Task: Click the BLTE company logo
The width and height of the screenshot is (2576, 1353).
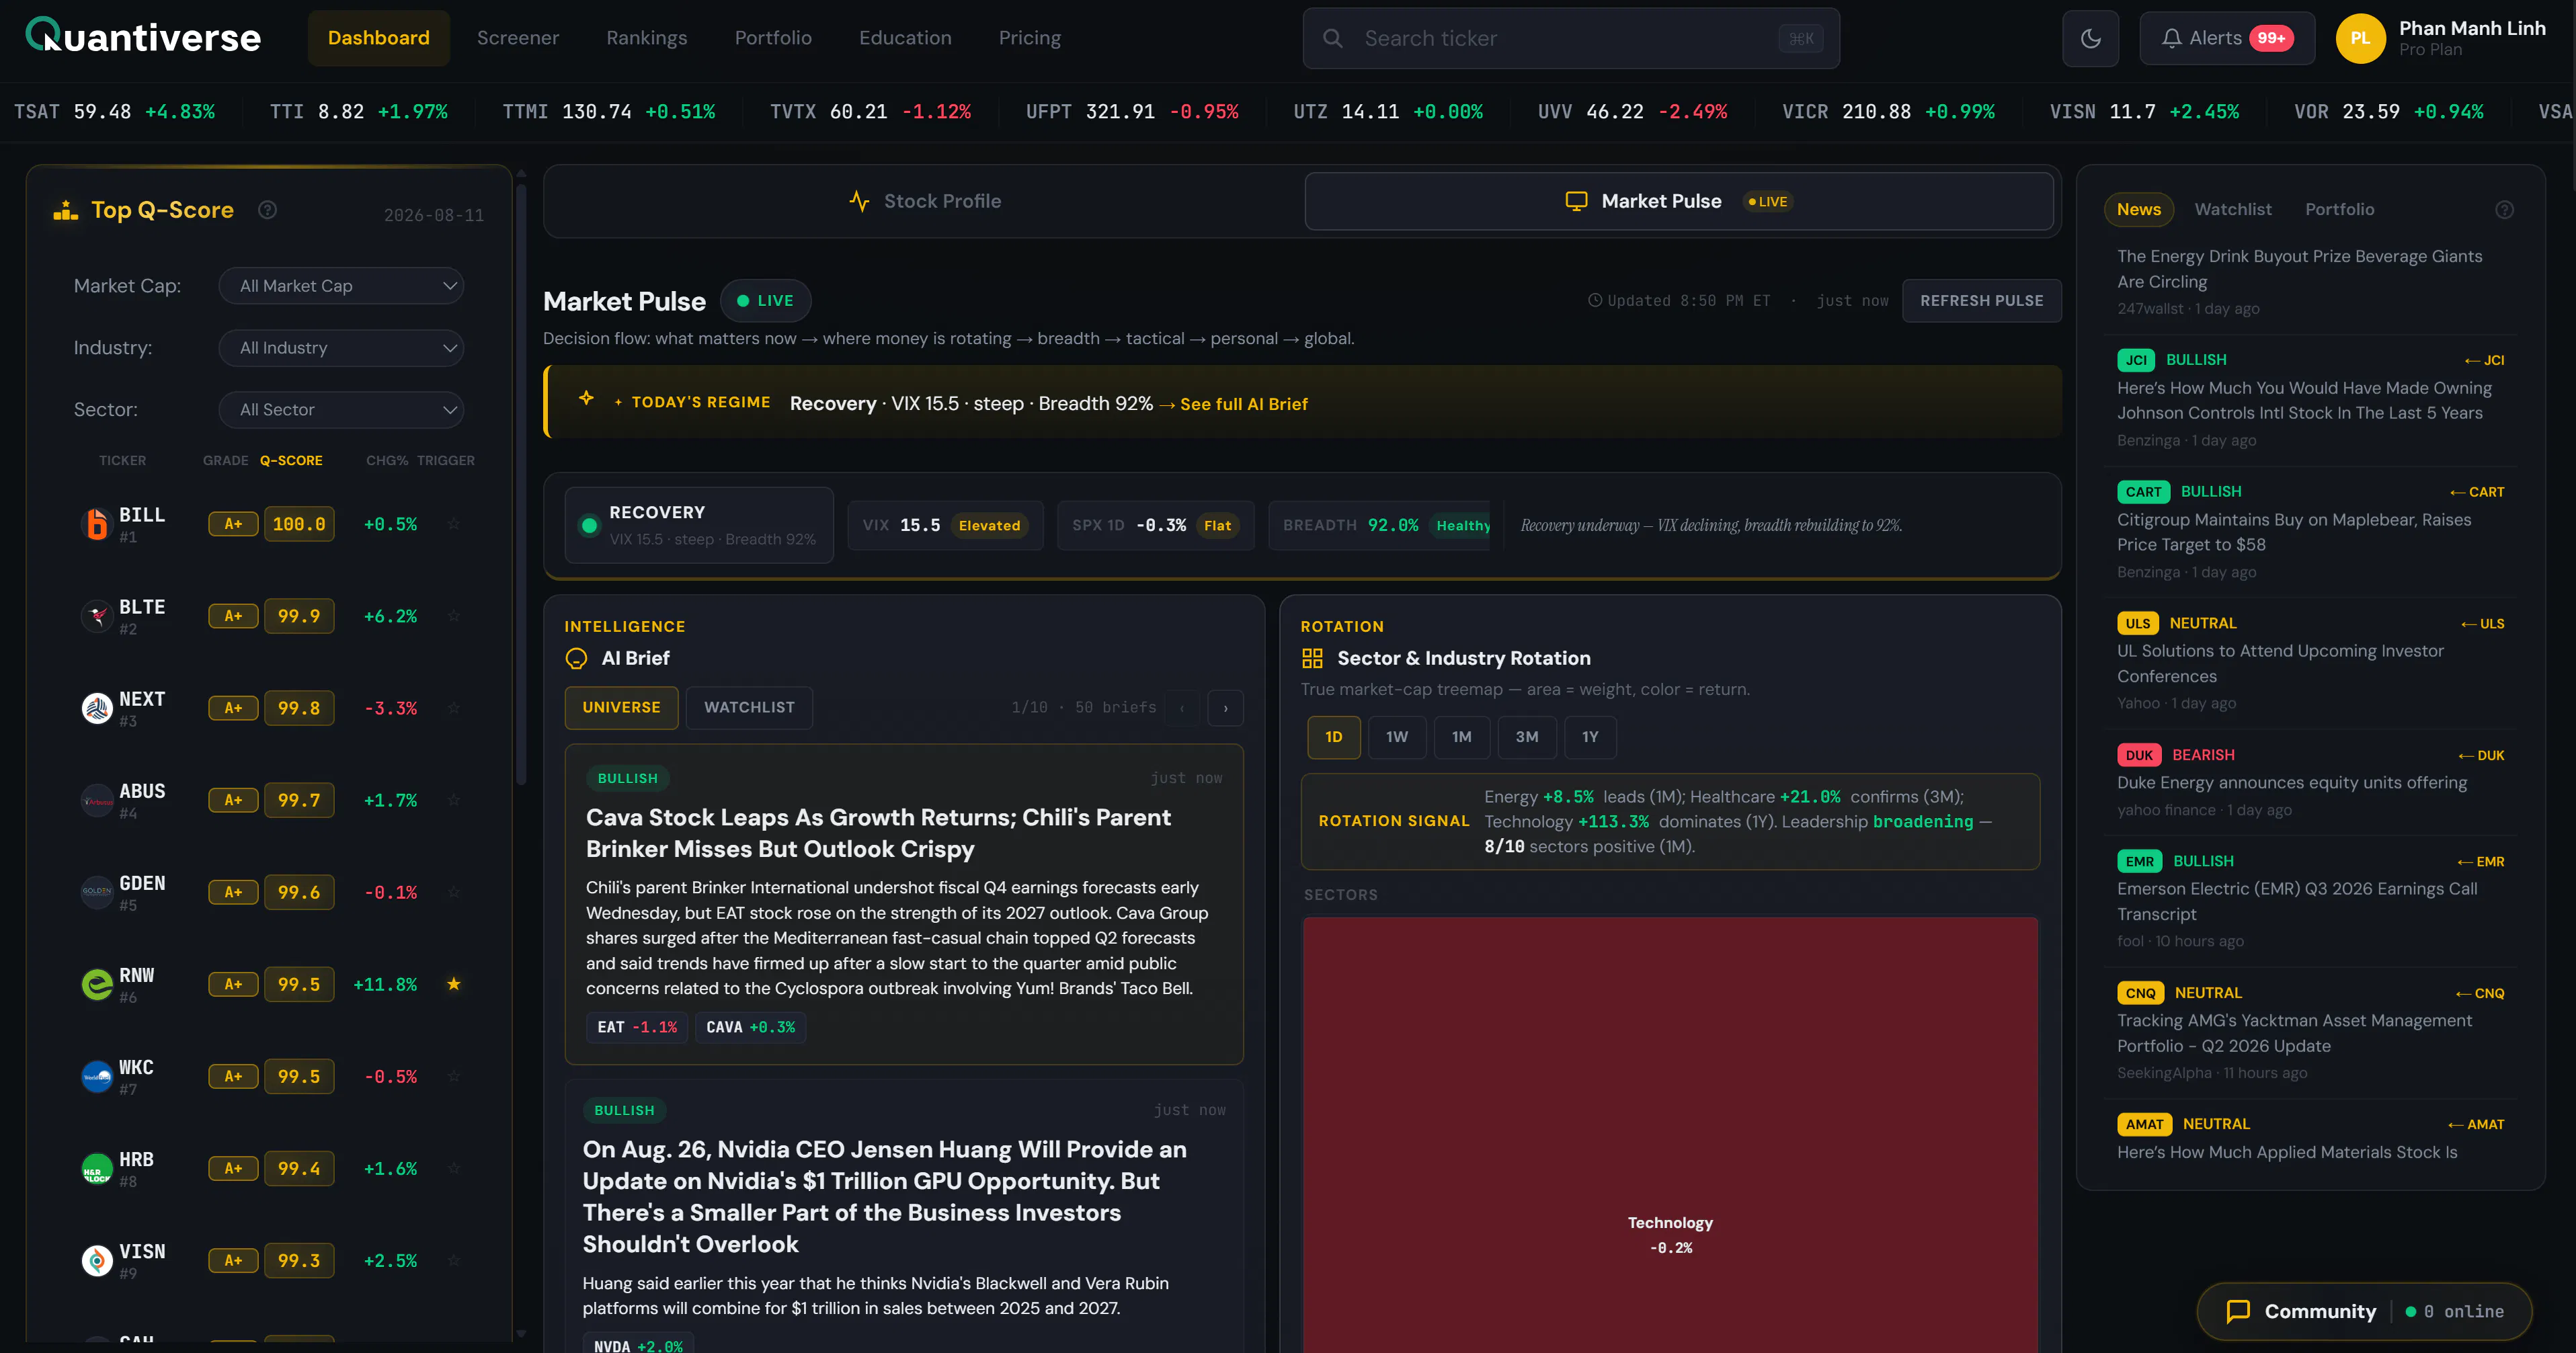Action: (x=97, y=616)
